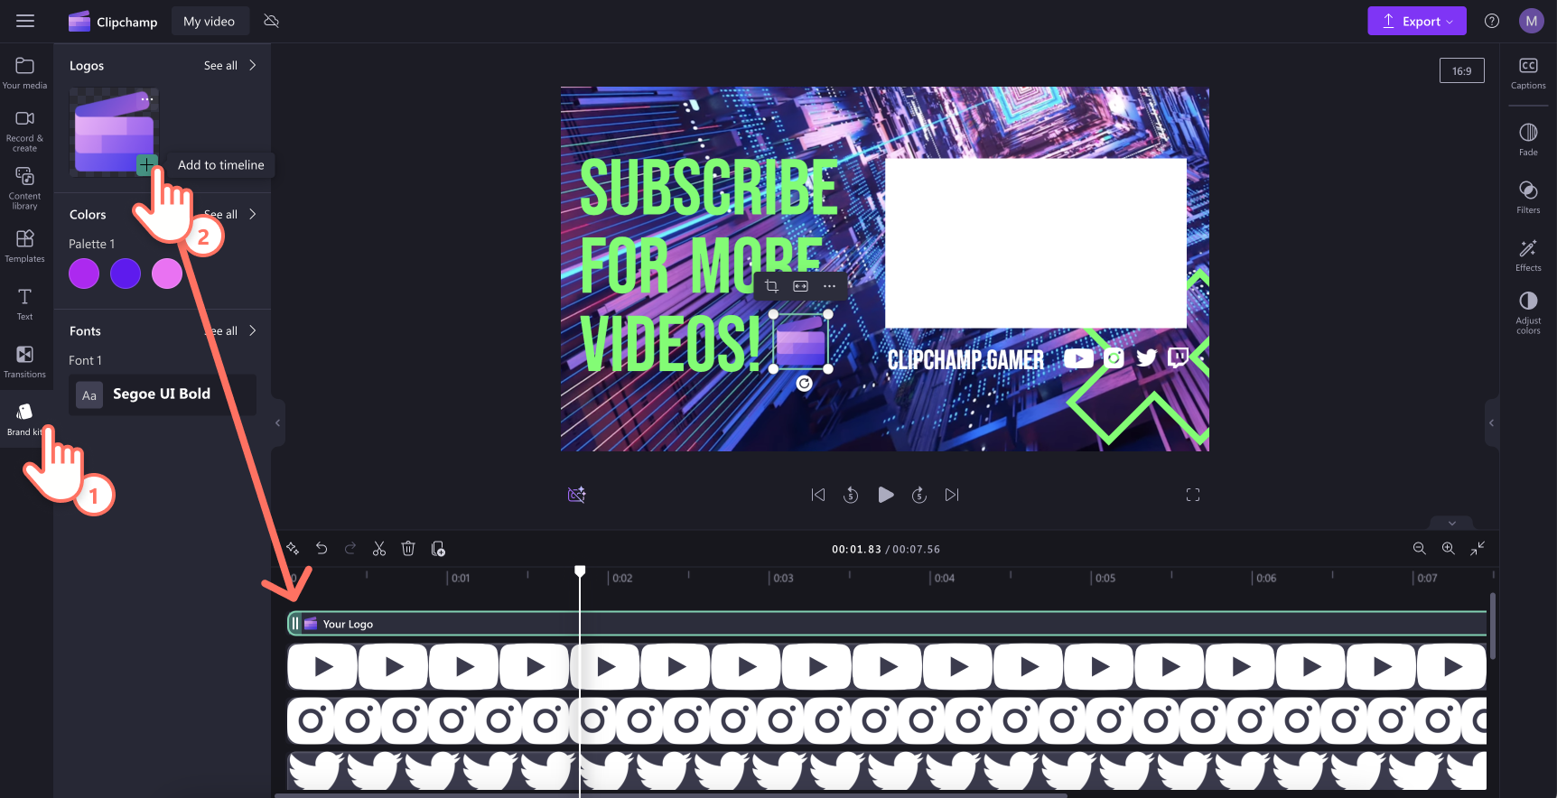
Task: Open the Effects panel
Action: 1528,255
